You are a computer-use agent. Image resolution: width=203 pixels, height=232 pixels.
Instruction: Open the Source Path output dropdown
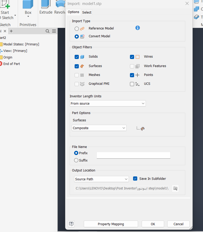click(x=101, y=179)
